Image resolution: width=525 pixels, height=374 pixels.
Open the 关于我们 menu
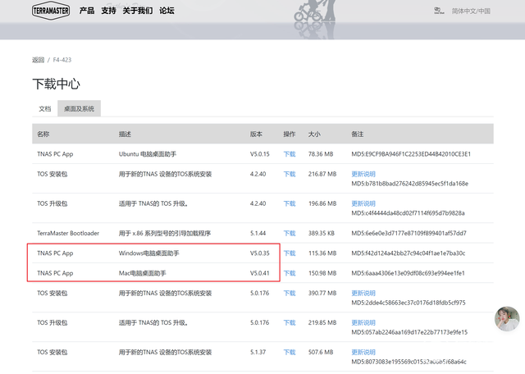tap(138, 11)
